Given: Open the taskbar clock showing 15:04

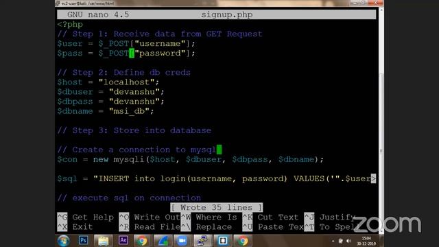Looking at the screenshot, I should (366, 241).
